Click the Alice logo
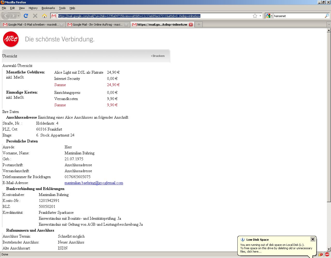 click(x=11, y=39)
